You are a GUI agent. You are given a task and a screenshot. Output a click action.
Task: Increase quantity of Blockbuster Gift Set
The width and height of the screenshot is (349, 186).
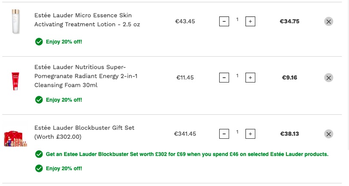click(x=250, y=134)
